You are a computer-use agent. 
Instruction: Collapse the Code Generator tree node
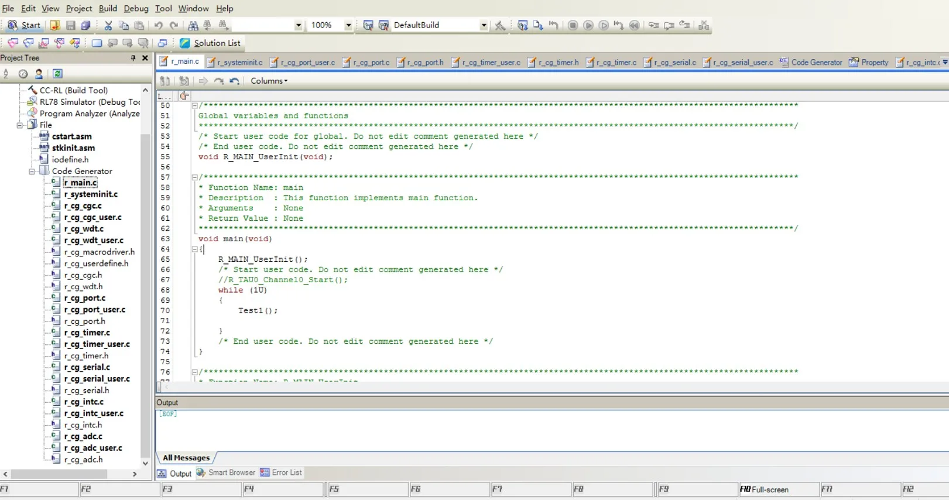(32, 172)
